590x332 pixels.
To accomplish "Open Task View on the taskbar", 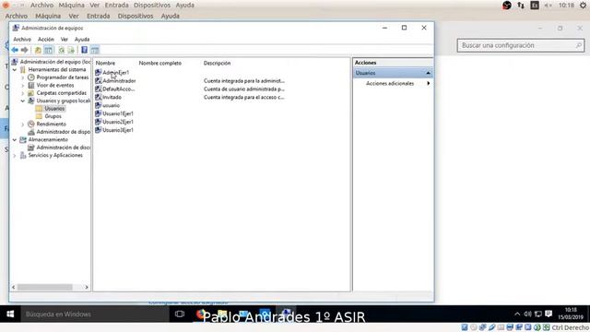I will tap(180, 314).
